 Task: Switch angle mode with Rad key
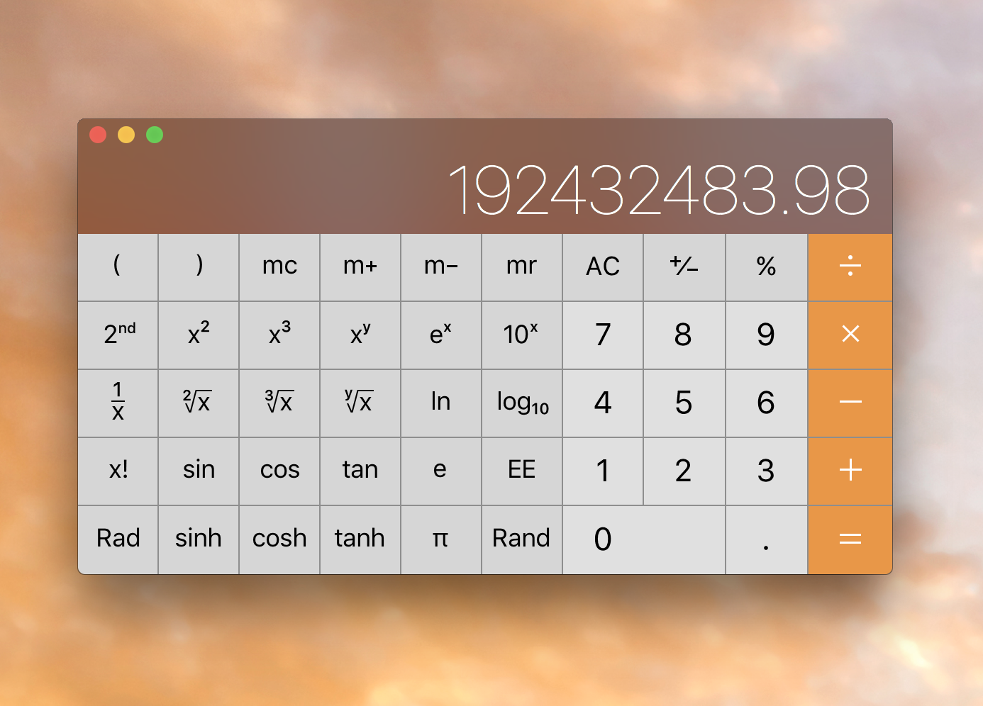(118, 539)
